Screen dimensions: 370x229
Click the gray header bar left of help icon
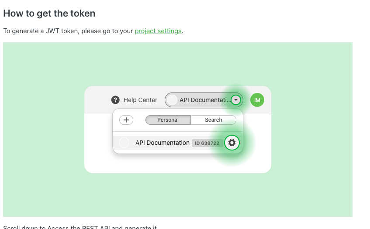[98, 100]
